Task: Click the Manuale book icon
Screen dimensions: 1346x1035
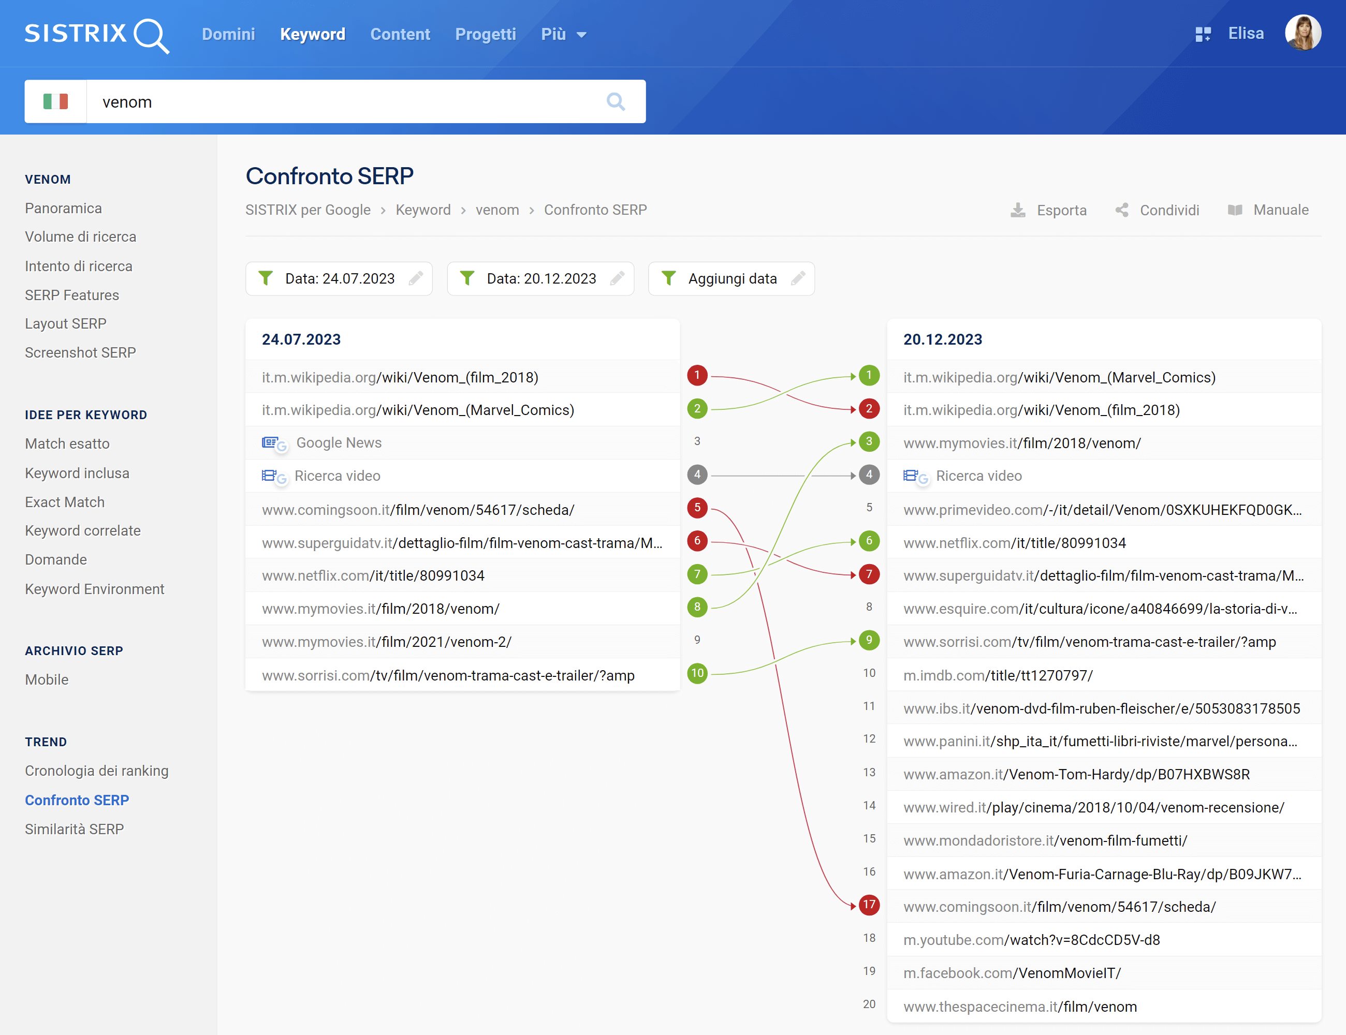Action: pyautogui.click(x=1235, y=211)
